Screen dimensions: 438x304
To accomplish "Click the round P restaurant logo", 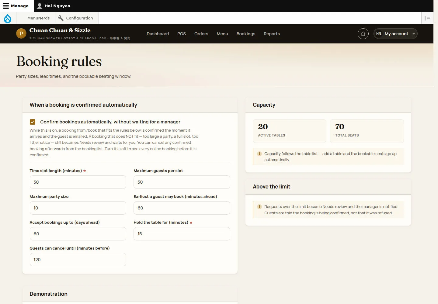I will 21,33.
